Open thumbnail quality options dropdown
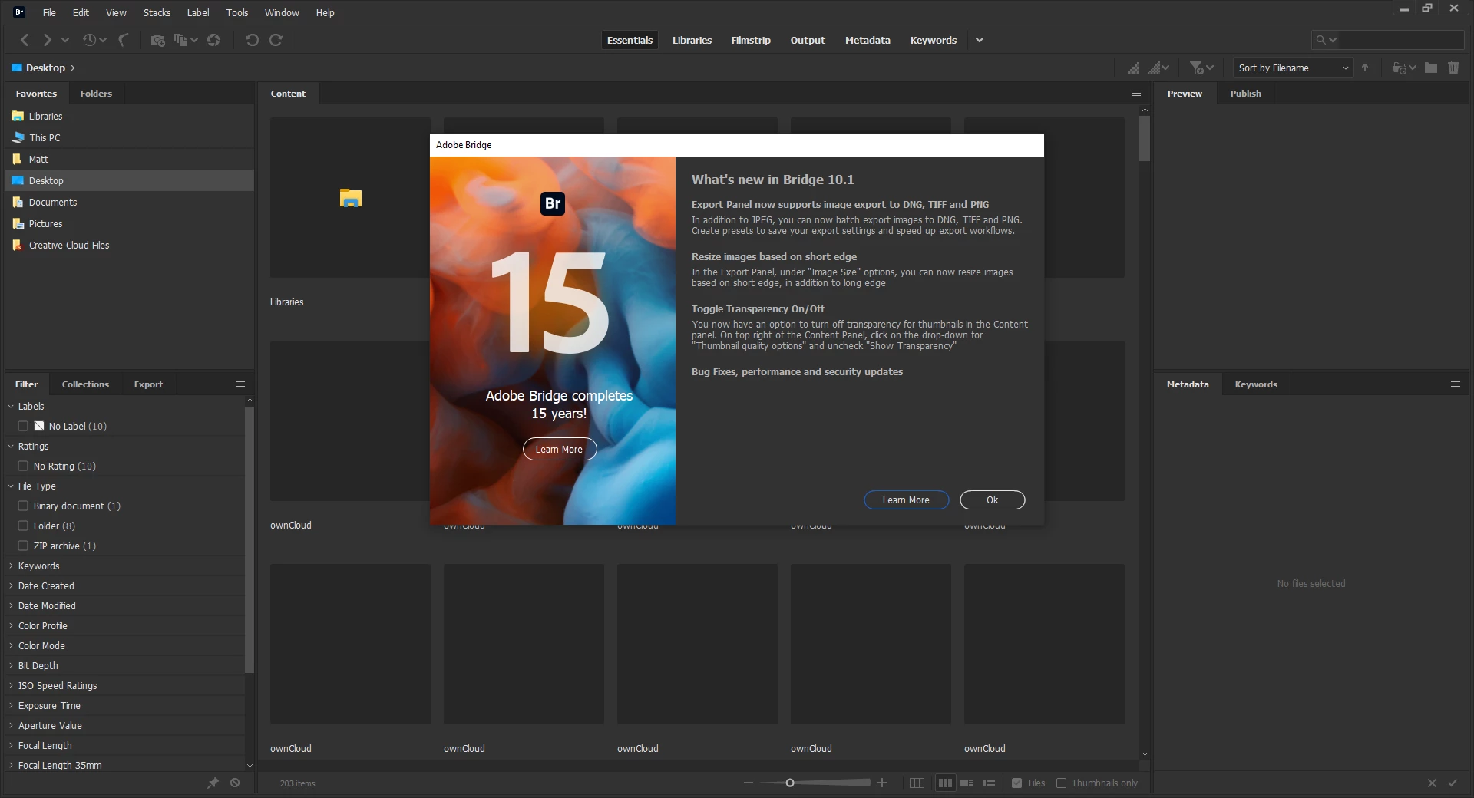Screen dimensions: 1474x798 (x=1158, y=68)
